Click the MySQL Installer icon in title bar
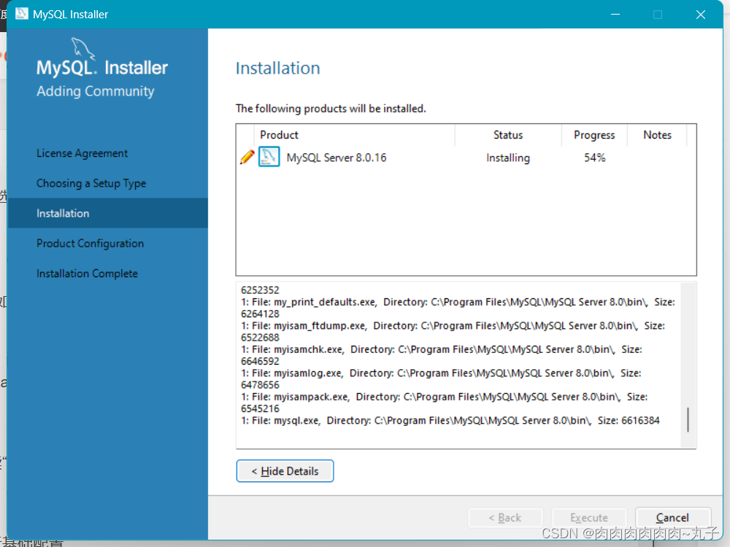 20,13
